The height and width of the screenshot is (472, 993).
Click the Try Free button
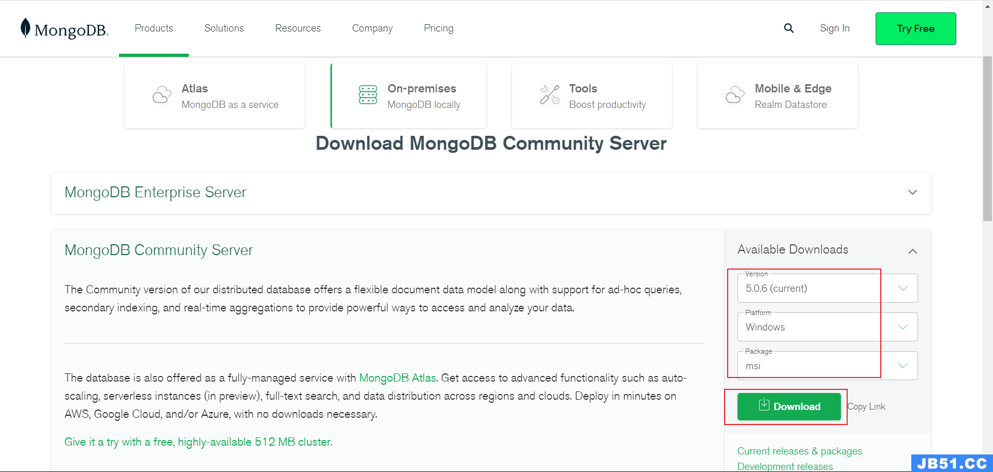(x=916, y=28)
